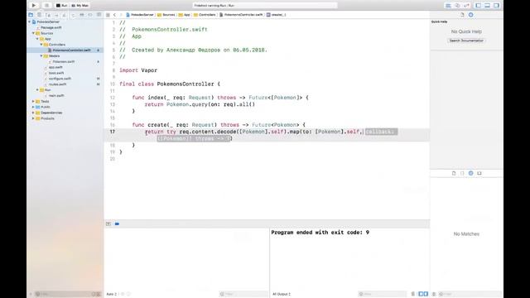Select routes.swift in the navigator

tap(57, 84)
